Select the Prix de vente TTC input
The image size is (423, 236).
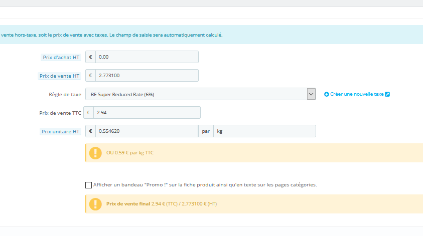point(147,113)
